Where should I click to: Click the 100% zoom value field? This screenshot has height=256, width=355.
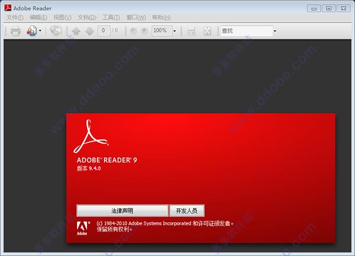[x=162, y=31]
